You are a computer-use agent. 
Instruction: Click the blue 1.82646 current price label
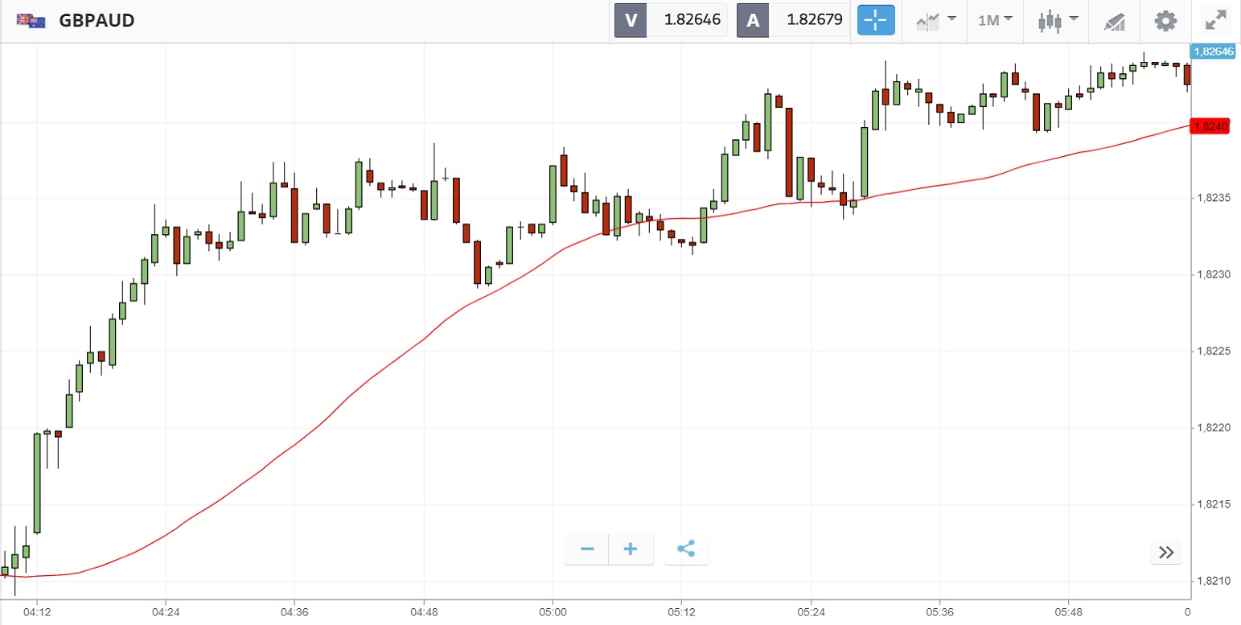pyautogui.click(x=1214, y=51)
